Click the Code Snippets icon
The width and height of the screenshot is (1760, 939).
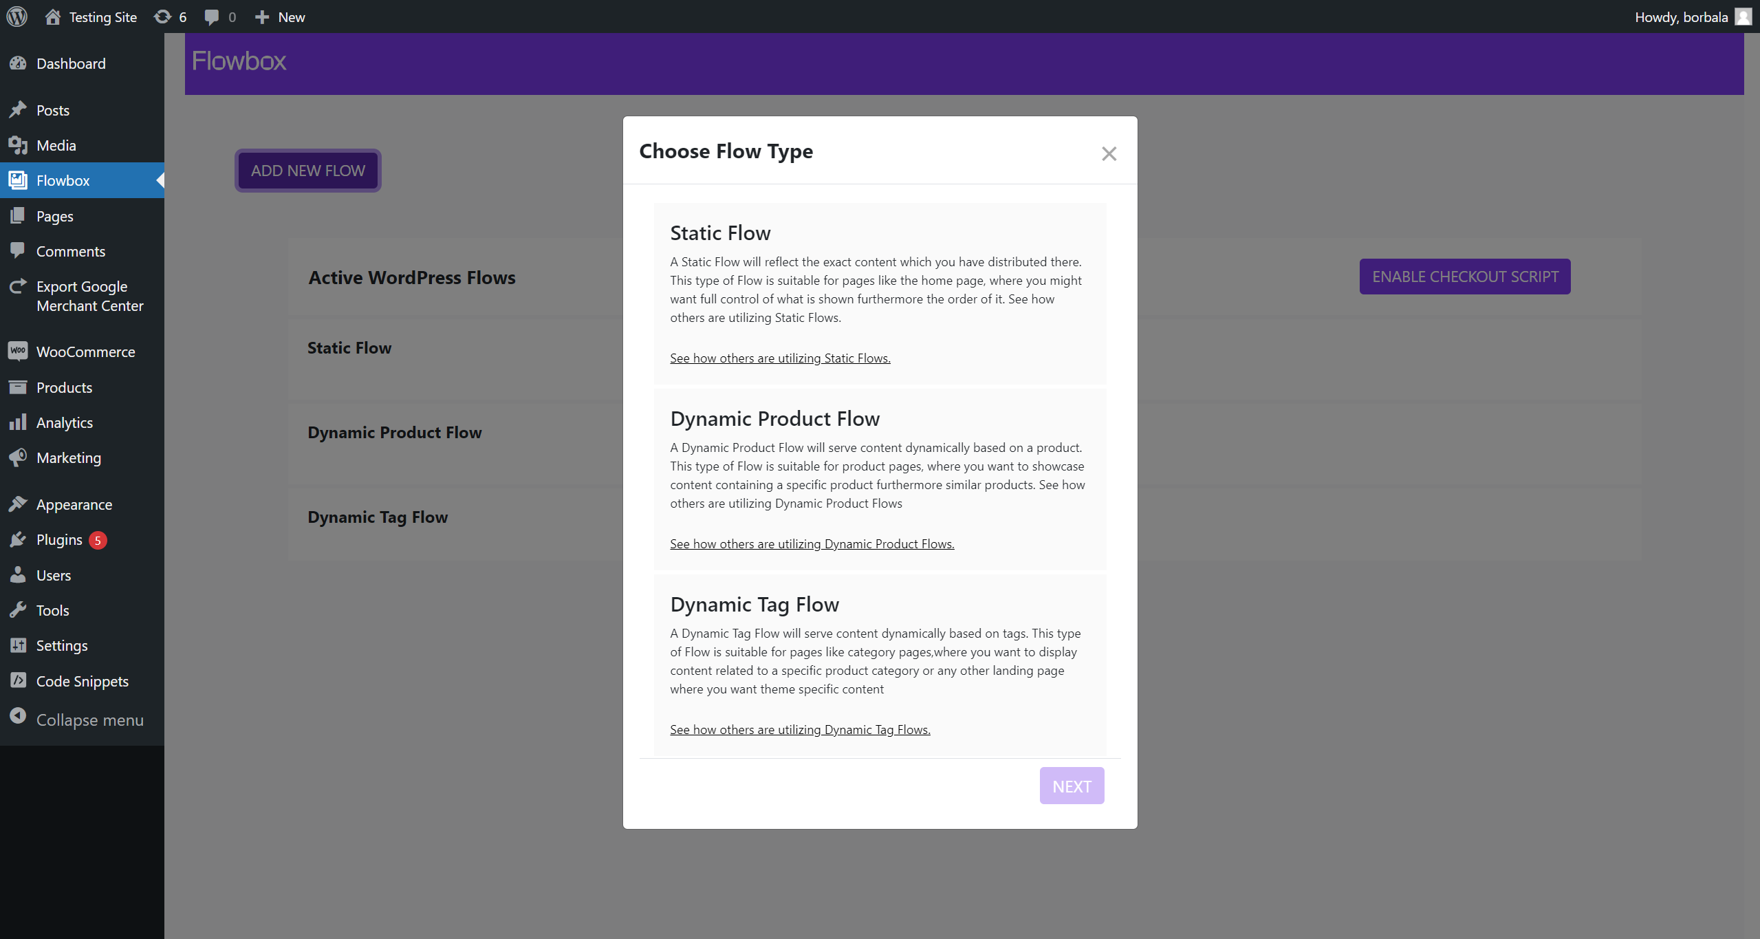click(x=18, y=681)
